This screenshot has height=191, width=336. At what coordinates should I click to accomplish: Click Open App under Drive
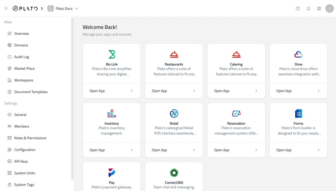click(x=284, y=91)
